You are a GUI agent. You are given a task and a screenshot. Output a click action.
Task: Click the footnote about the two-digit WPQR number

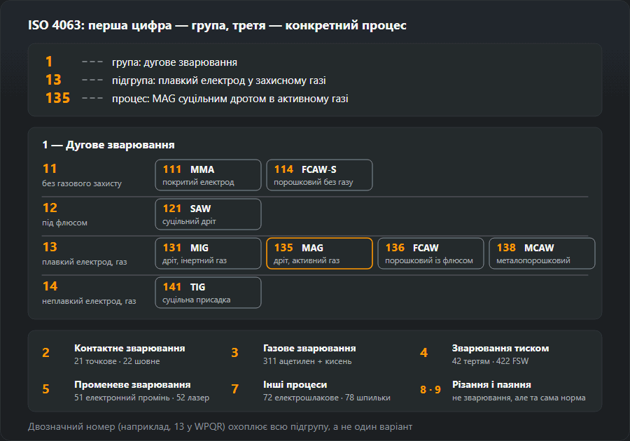220,426
